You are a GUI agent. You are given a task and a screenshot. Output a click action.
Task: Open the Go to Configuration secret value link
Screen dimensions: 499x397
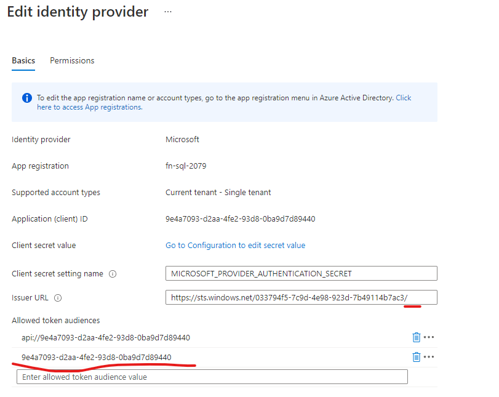tap(235, 245)
